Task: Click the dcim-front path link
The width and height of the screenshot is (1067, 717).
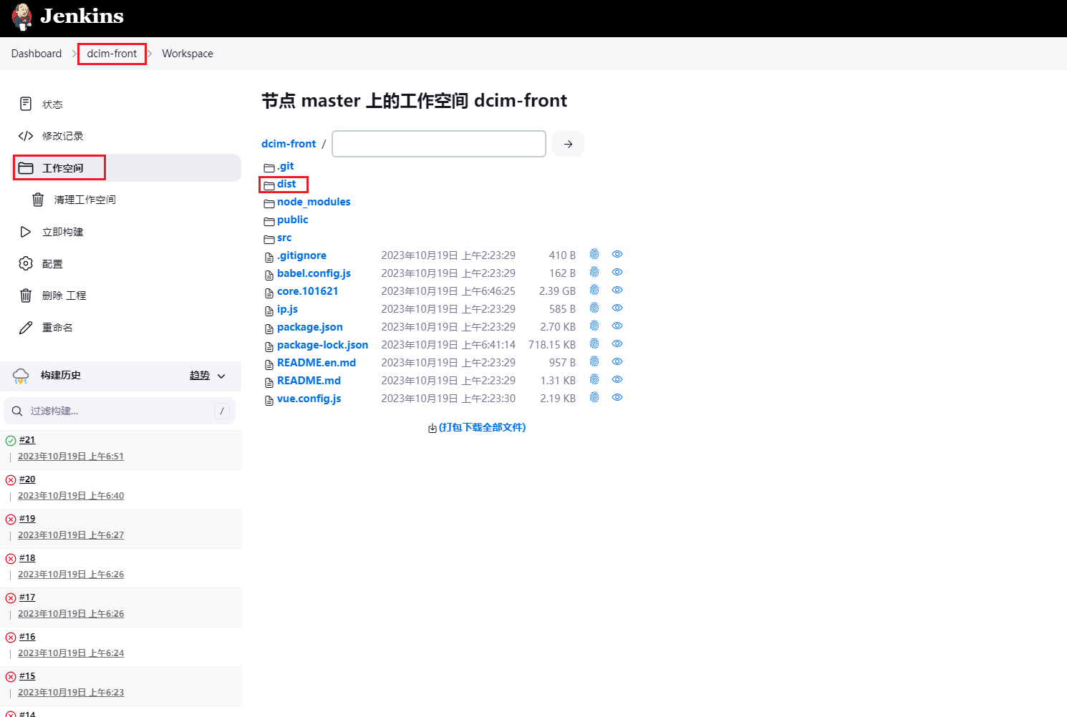Action: (x=289, y=144)
